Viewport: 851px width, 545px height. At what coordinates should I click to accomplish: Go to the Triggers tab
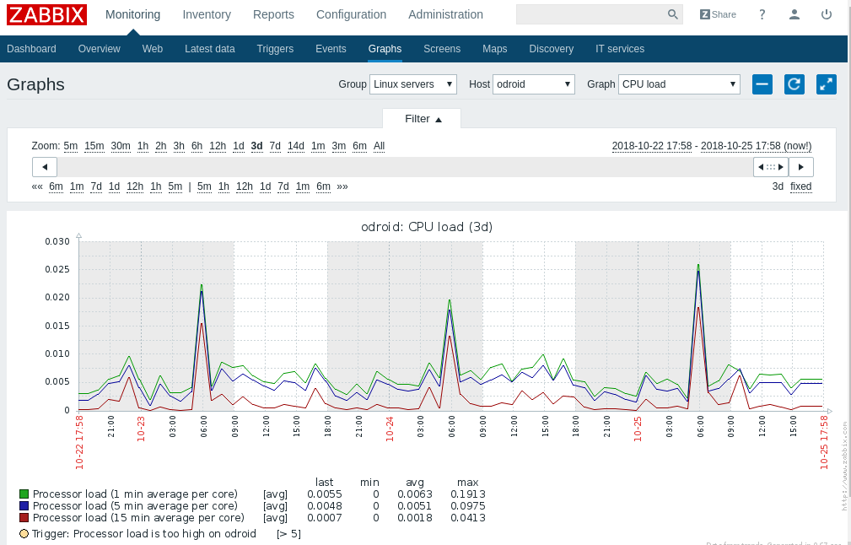pyautogui.click(x=275, y=49)
